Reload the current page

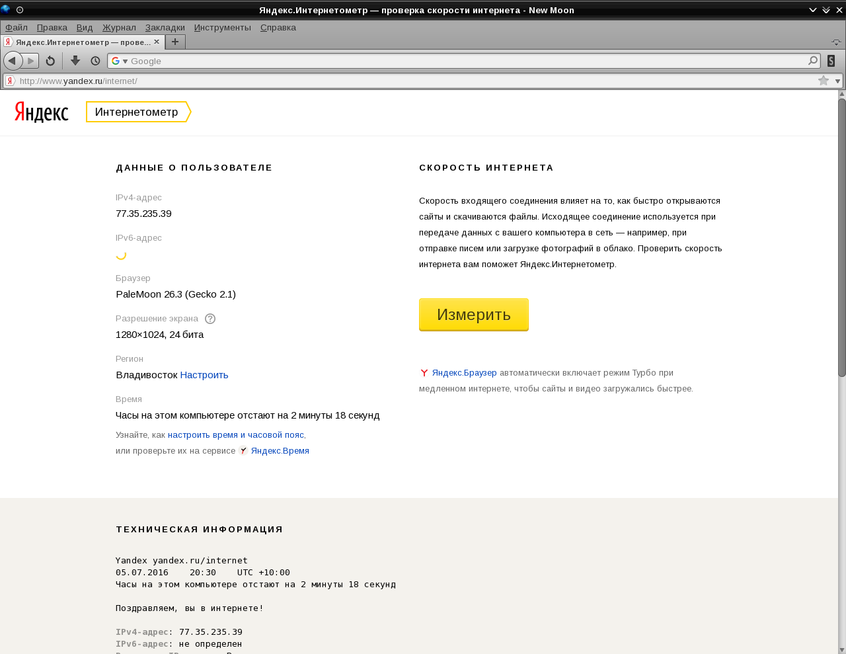[50, 61]
